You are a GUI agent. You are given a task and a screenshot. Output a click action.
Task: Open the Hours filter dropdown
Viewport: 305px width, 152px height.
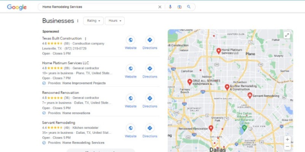point(115,21)
